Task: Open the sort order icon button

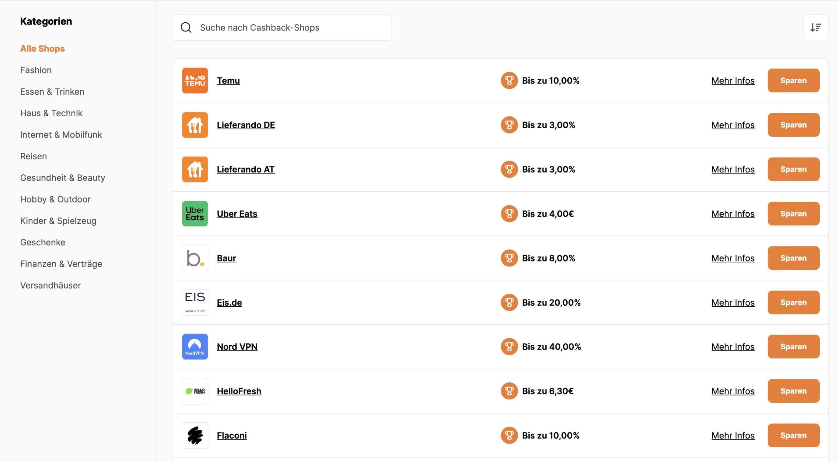Action: pyautogui.click(x=815, y=28)
